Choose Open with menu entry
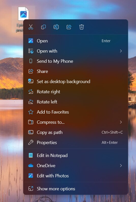136x202 pixels. tap(75, 51)
